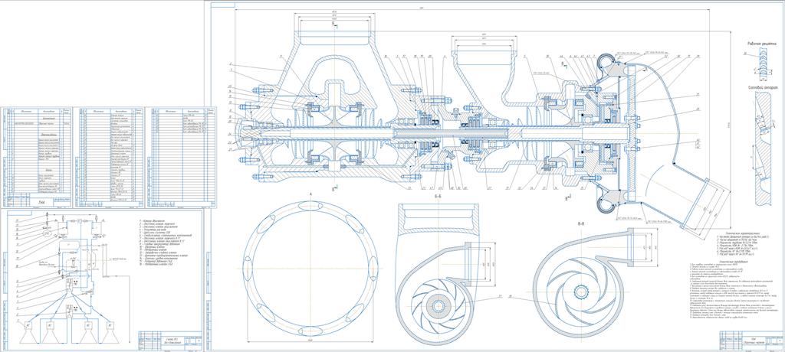Click the scheme sheet's title block
This screenshot has width=785, height=352.
tap(169, 341)
